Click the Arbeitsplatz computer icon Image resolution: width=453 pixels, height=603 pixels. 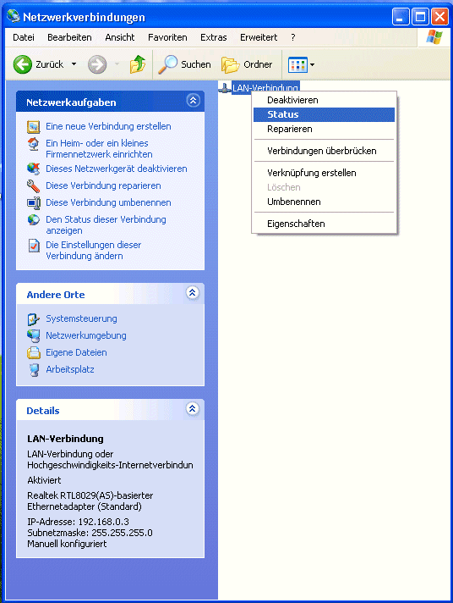pos(34,369)
